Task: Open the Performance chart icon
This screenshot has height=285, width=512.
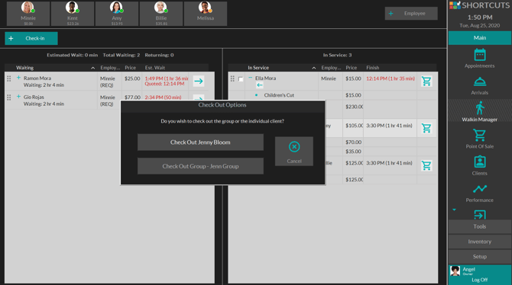Action: click(x=479, y=189)
